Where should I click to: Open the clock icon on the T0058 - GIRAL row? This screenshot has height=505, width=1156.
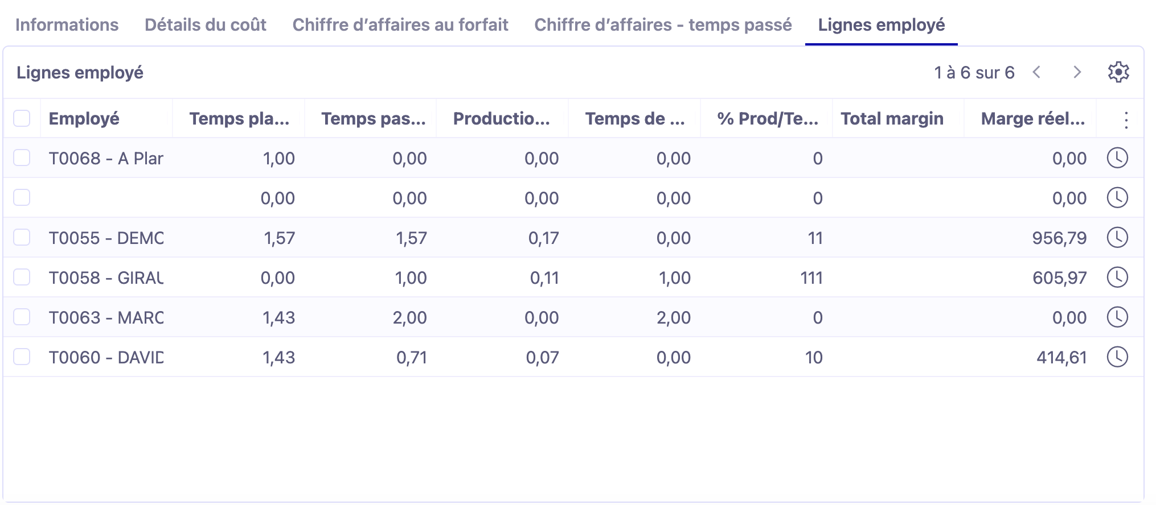tap(1118, 278)
